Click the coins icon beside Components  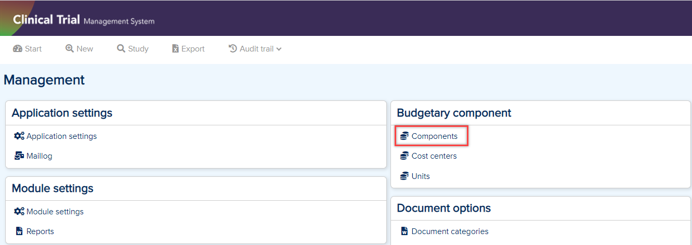point(404,136)
